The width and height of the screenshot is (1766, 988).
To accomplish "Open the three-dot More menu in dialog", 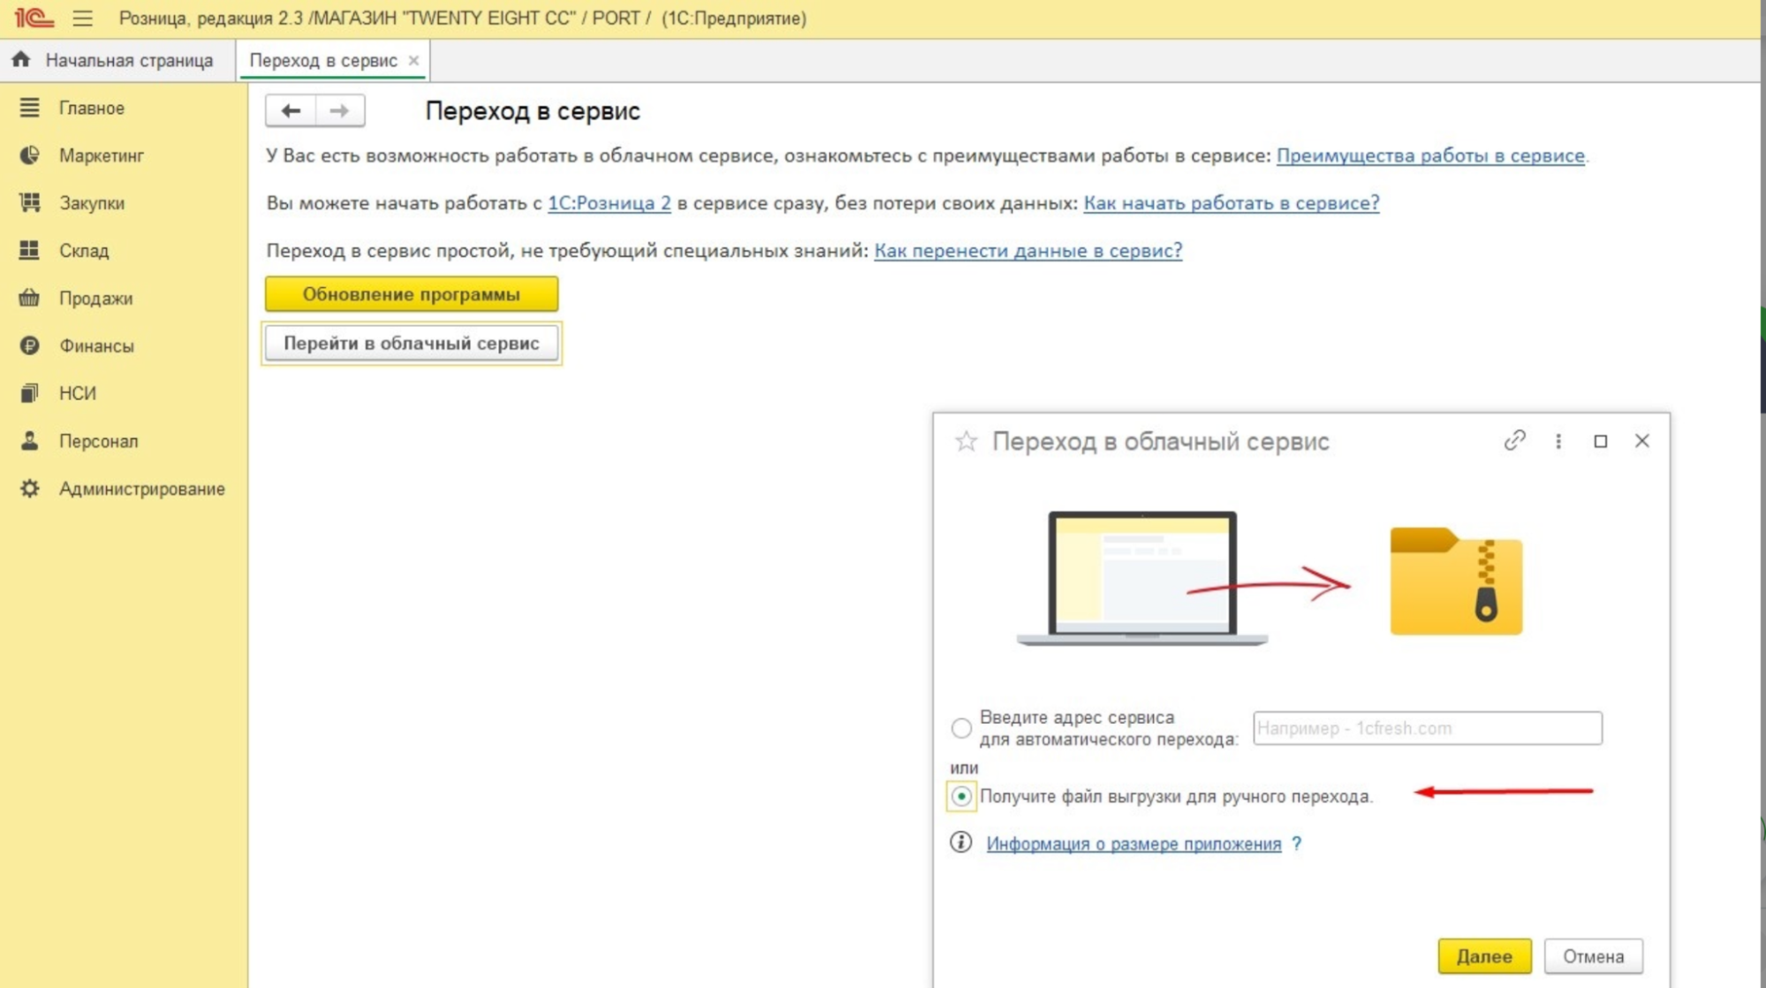I will pos(1558,440).
